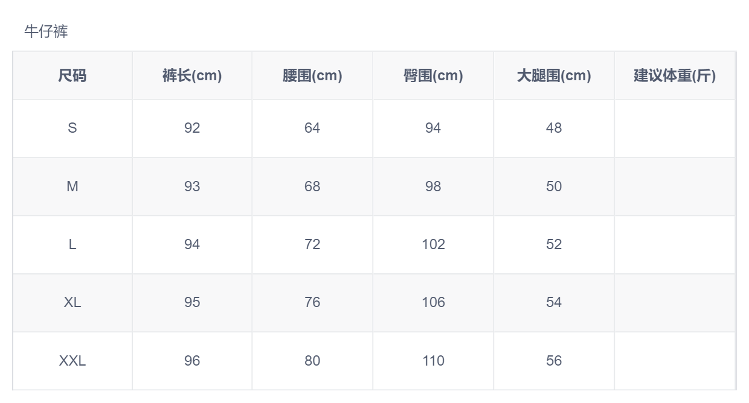Select the 裤长(cm) header cell
The height and width of the screenshot is (403, 749).
click(192, 76)
